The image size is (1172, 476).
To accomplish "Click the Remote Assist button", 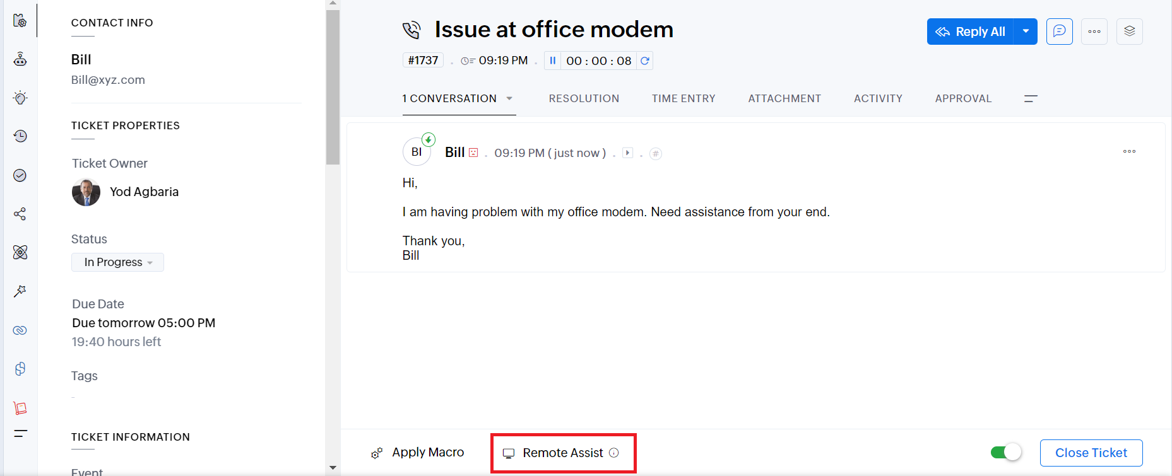I will pyautogui.click(x=560, y=453).
